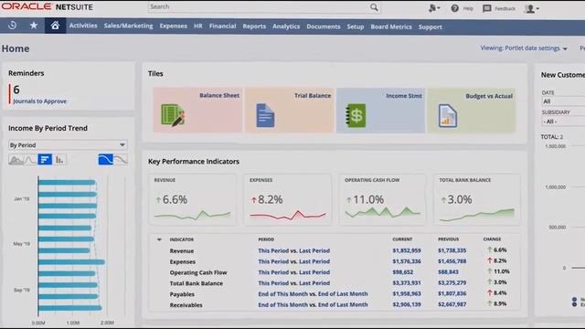Click the Payables 8.4% change value
Image resolution: width=585 pixels, height=329 pixels.
pyautogui.click(x=500, y=293)
